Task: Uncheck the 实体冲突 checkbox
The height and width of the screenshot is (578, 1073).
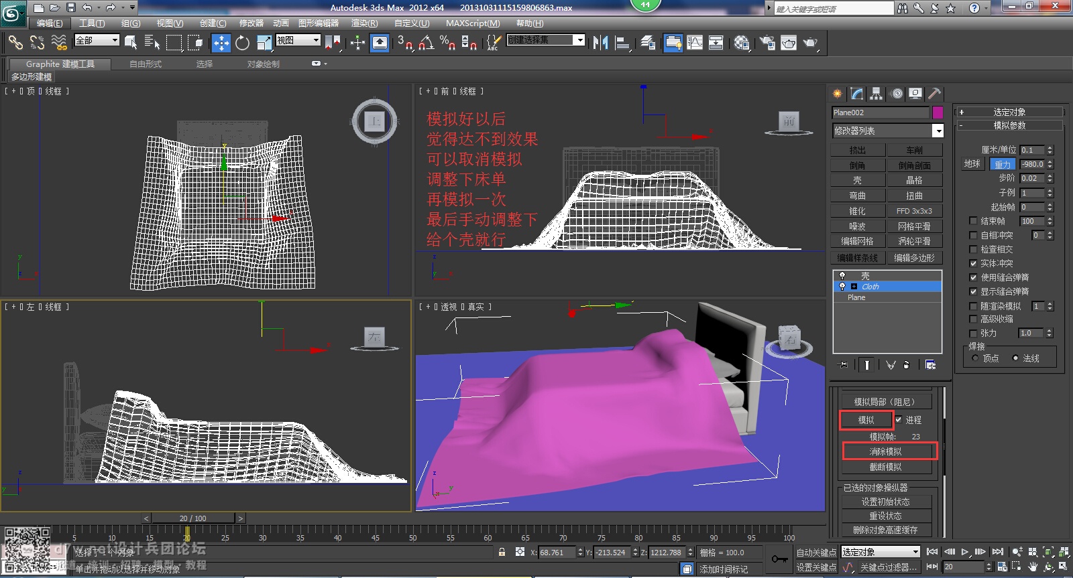Action: [973, 263]
